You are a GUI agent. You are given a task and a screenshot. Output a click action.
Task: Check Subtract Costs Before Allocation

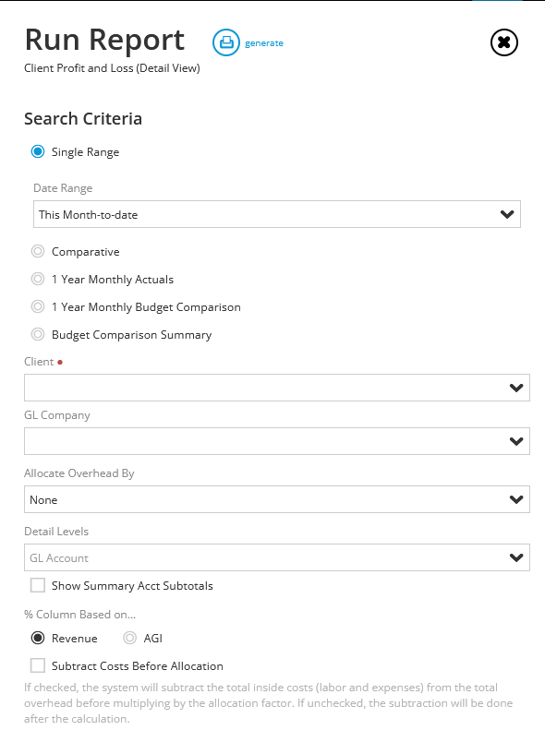[38, 665]
